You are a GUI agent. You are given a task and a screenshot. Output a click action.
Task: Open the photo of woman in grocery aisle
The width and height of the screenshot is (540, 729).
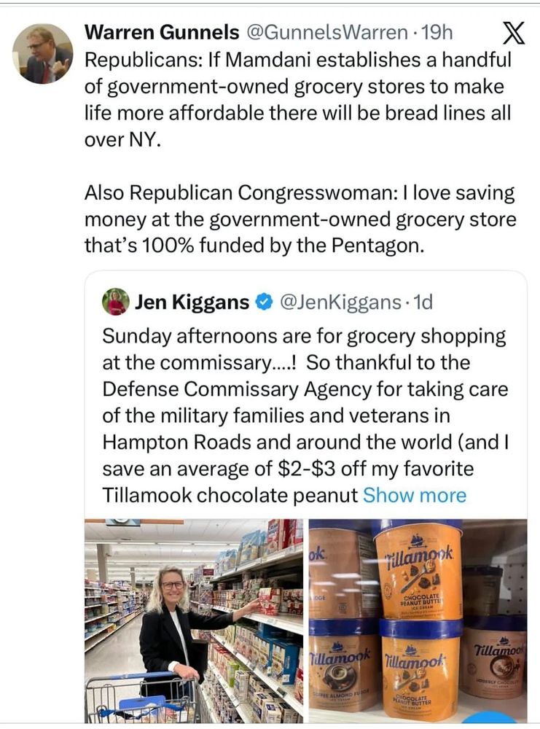pos(194,620)
